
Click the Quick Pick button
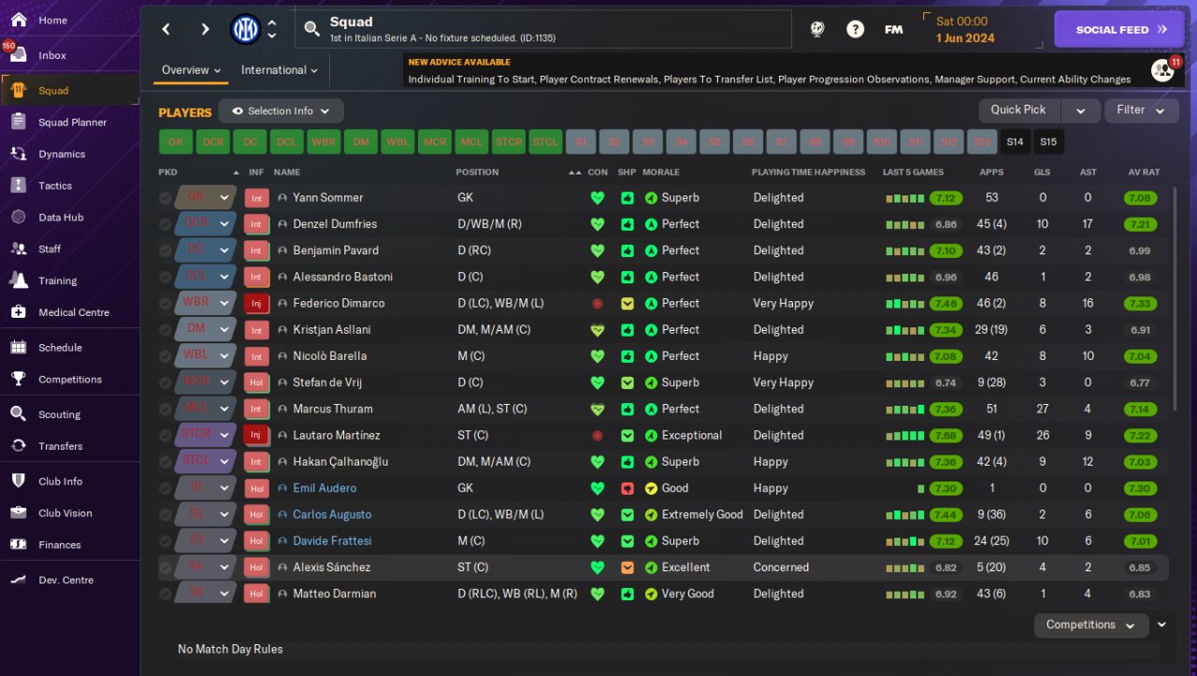(1018, 110)
